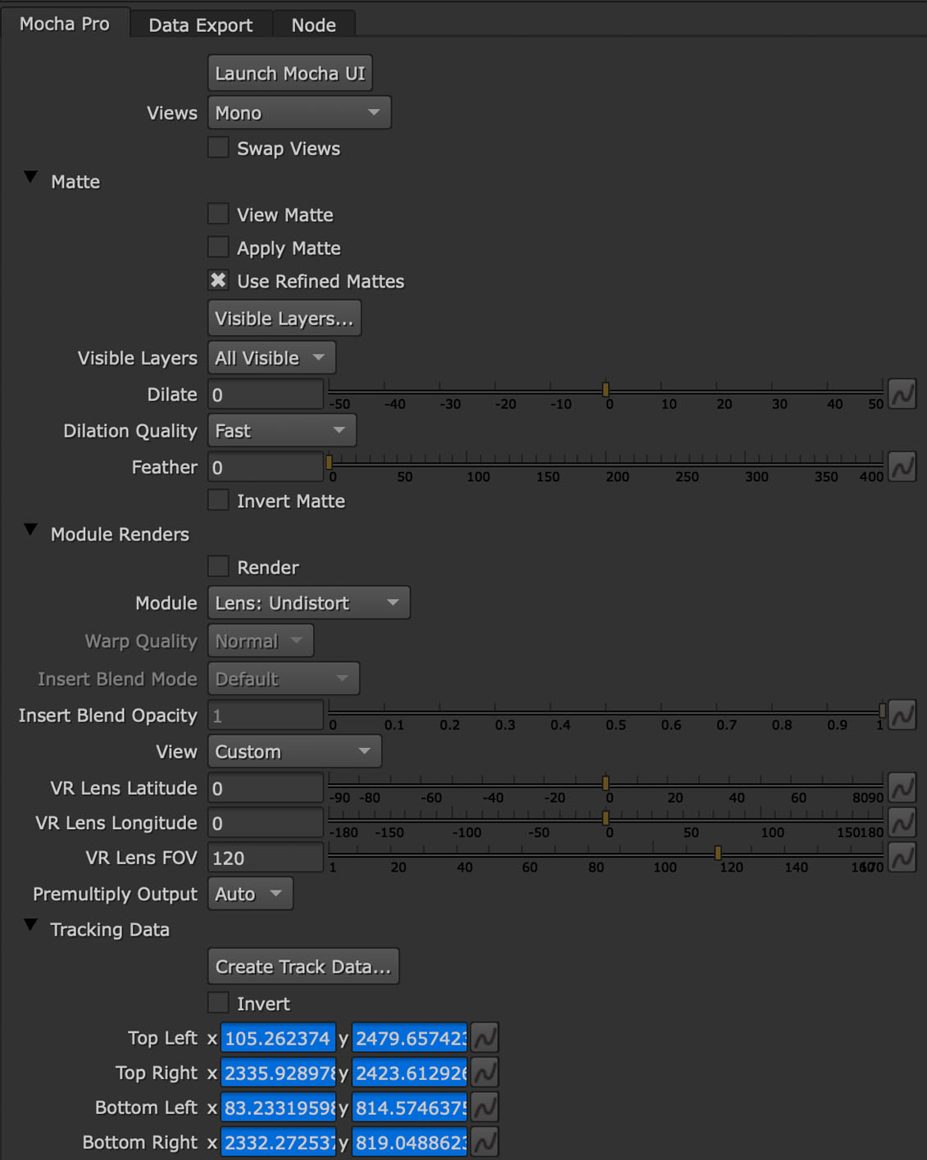Screen dimensions: 927x1160
Task: Click the Top Right x value field
Action: 279,1072
